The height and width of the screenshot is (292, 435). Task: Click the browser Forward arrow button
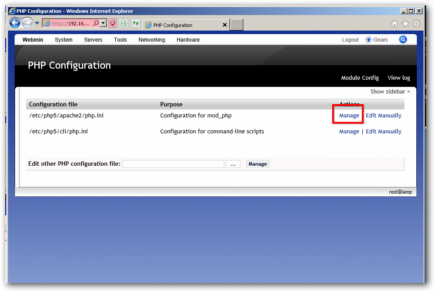click(27, 23)
